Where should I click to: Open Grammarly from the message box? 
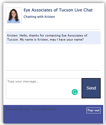(75, 92)
